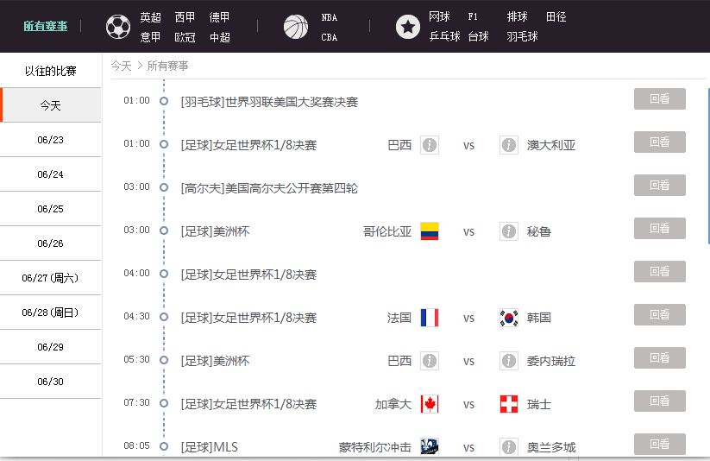Go to F1 category
Screen dimensions: 710x461
point(473,16)
